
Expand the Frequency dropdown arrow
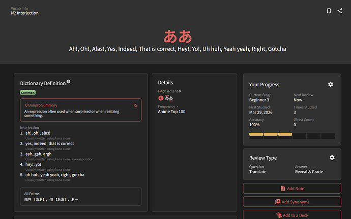pos(178,106)
